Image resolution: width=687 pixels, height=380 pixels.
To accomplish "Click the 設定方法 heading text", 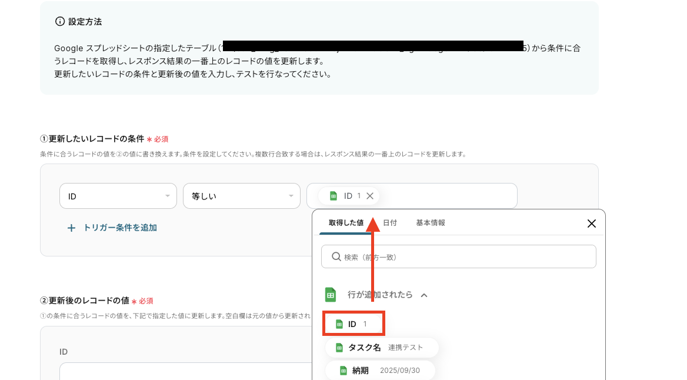I will pyautogui.click(x=85, y=22).
